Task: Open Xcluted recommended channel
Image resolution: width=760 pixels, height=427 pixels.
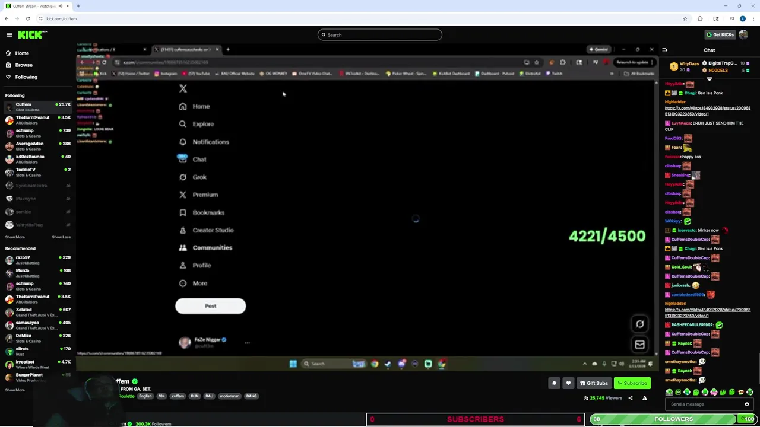Action: 37,312
